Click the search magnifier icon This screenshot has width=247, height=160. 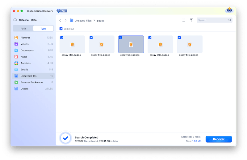(x=230, y=20)
